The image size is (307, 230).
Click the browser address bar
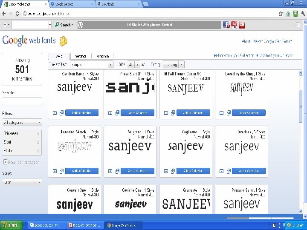click(x=150, y=14)
